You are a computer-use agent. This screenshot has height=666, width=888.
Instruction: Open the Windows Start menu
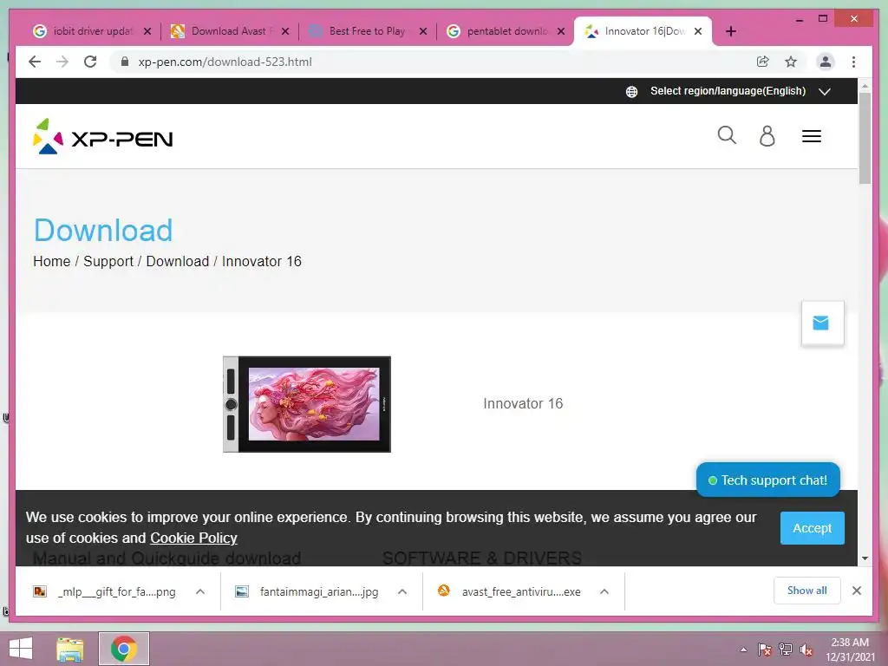[21, 649]
